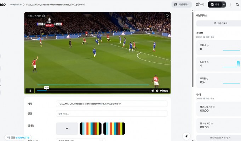Like the video with the heart icon
Image resolution: width=241 pixels, height=141 pixels.
click(x=167, y=16)
